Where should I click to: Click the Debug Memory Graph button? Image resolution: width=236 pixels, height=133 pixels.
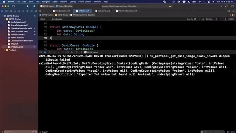(x=72, y=52)
